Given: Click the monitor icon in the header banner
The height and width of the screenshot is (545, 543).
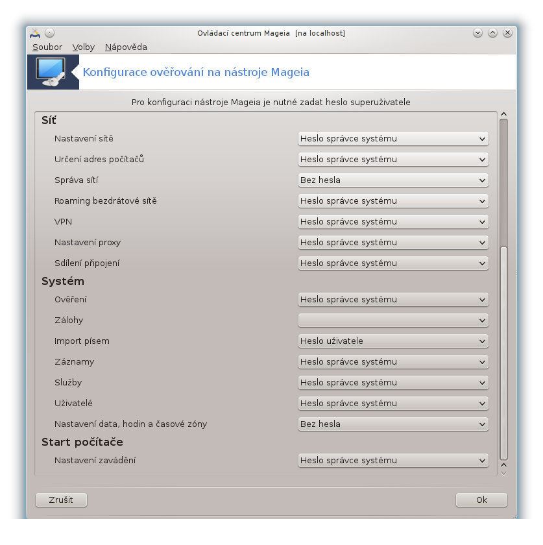Looking at the screenshot, I should 51,72.
